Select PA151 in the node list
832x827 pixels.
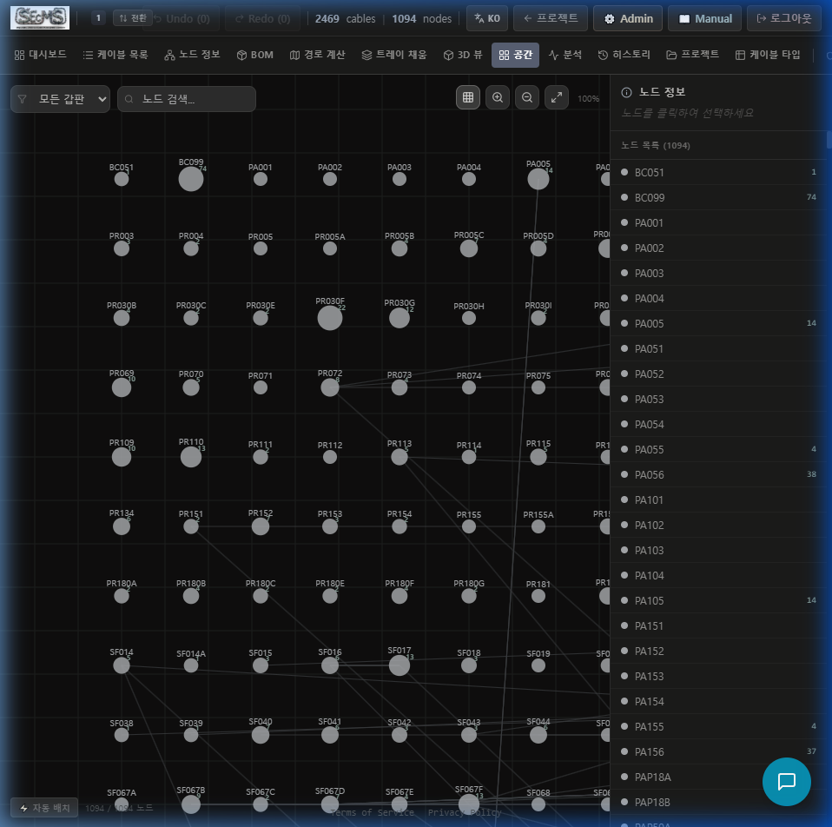[718, 625]
